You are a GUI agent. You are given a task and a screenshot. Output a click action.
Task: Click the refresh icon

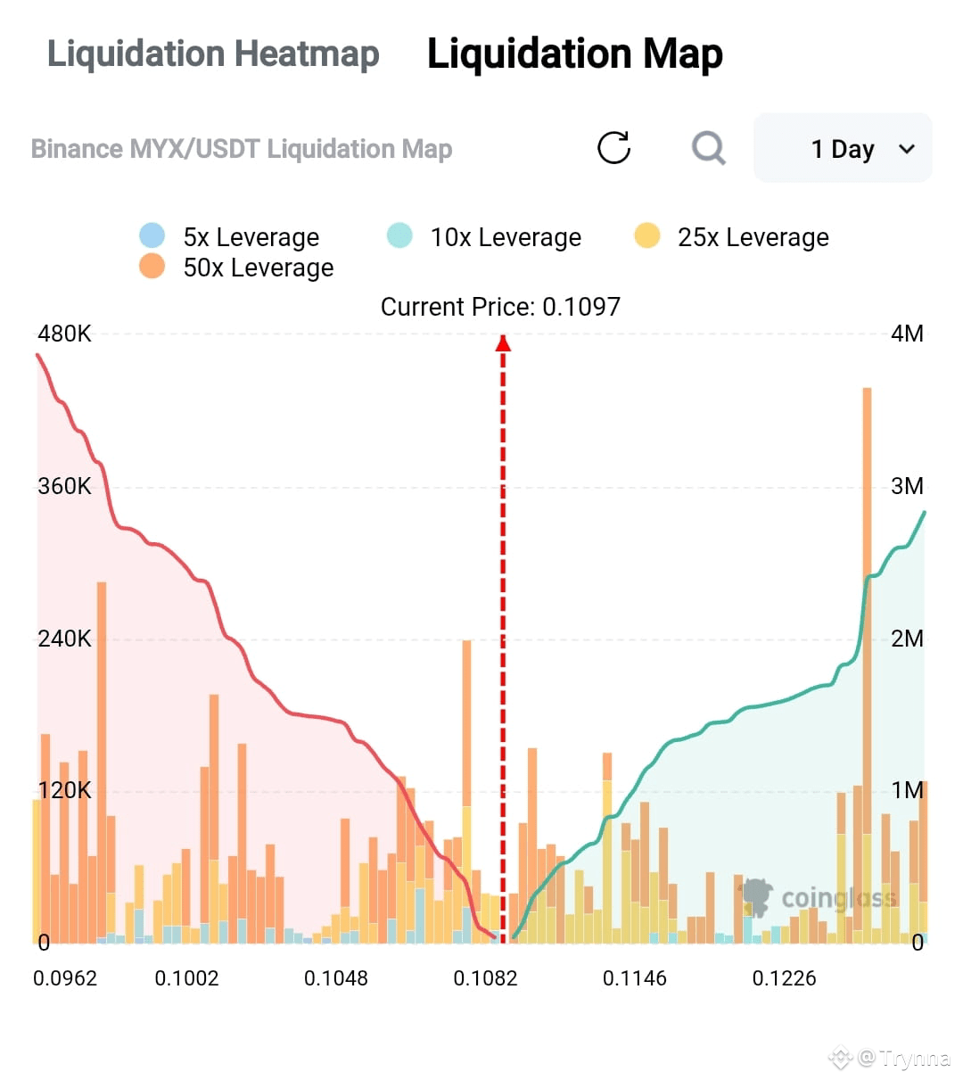(x=613, y=148)
